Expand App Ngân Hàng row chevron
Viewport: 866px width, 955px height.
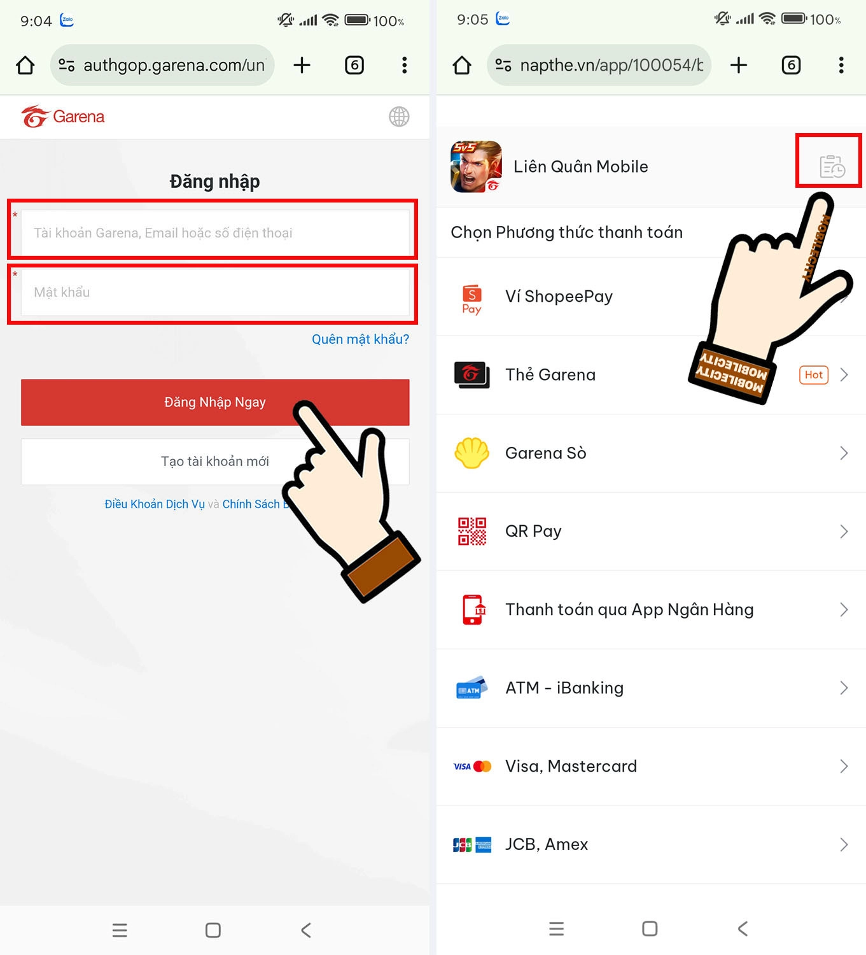tap(844, 610)
